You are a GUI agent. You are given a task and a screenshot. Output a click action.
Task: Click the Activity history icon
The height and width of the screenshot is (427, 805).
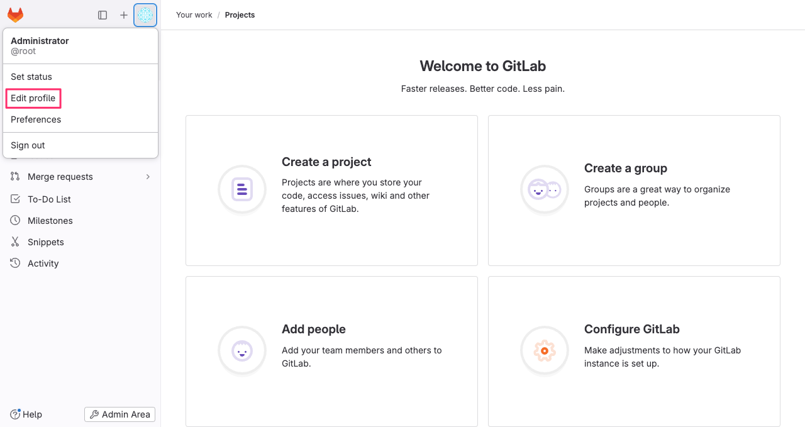click(x=15, y=263)
